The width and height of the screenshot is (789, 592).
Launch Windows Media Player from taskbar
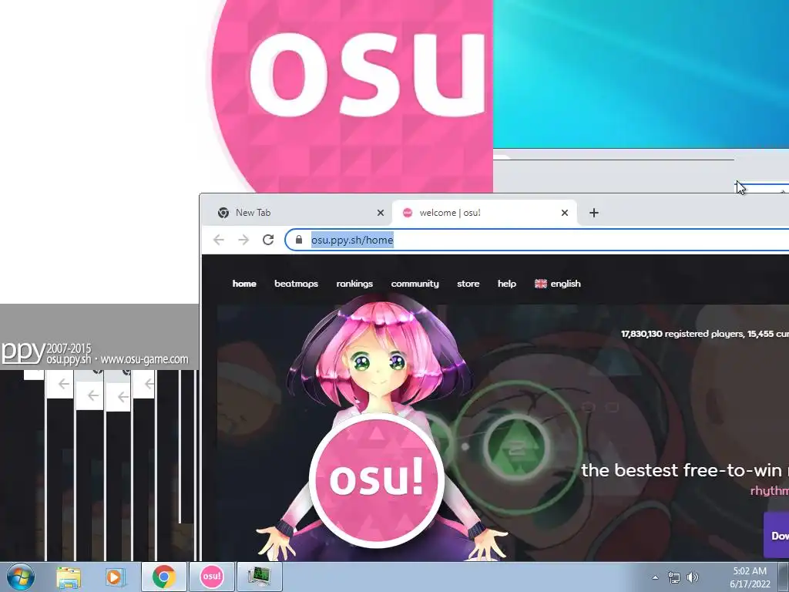coord(116,577)
